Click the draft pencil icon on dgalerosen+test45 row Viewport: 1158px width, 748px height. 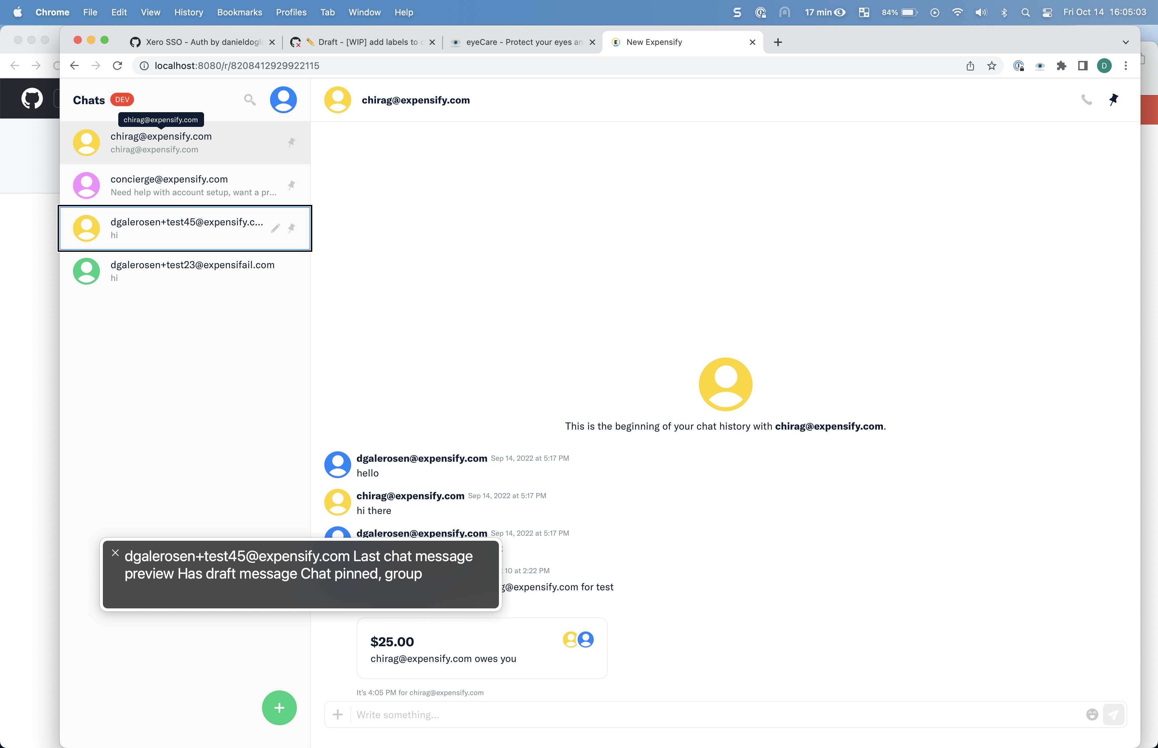pos(275,228)
